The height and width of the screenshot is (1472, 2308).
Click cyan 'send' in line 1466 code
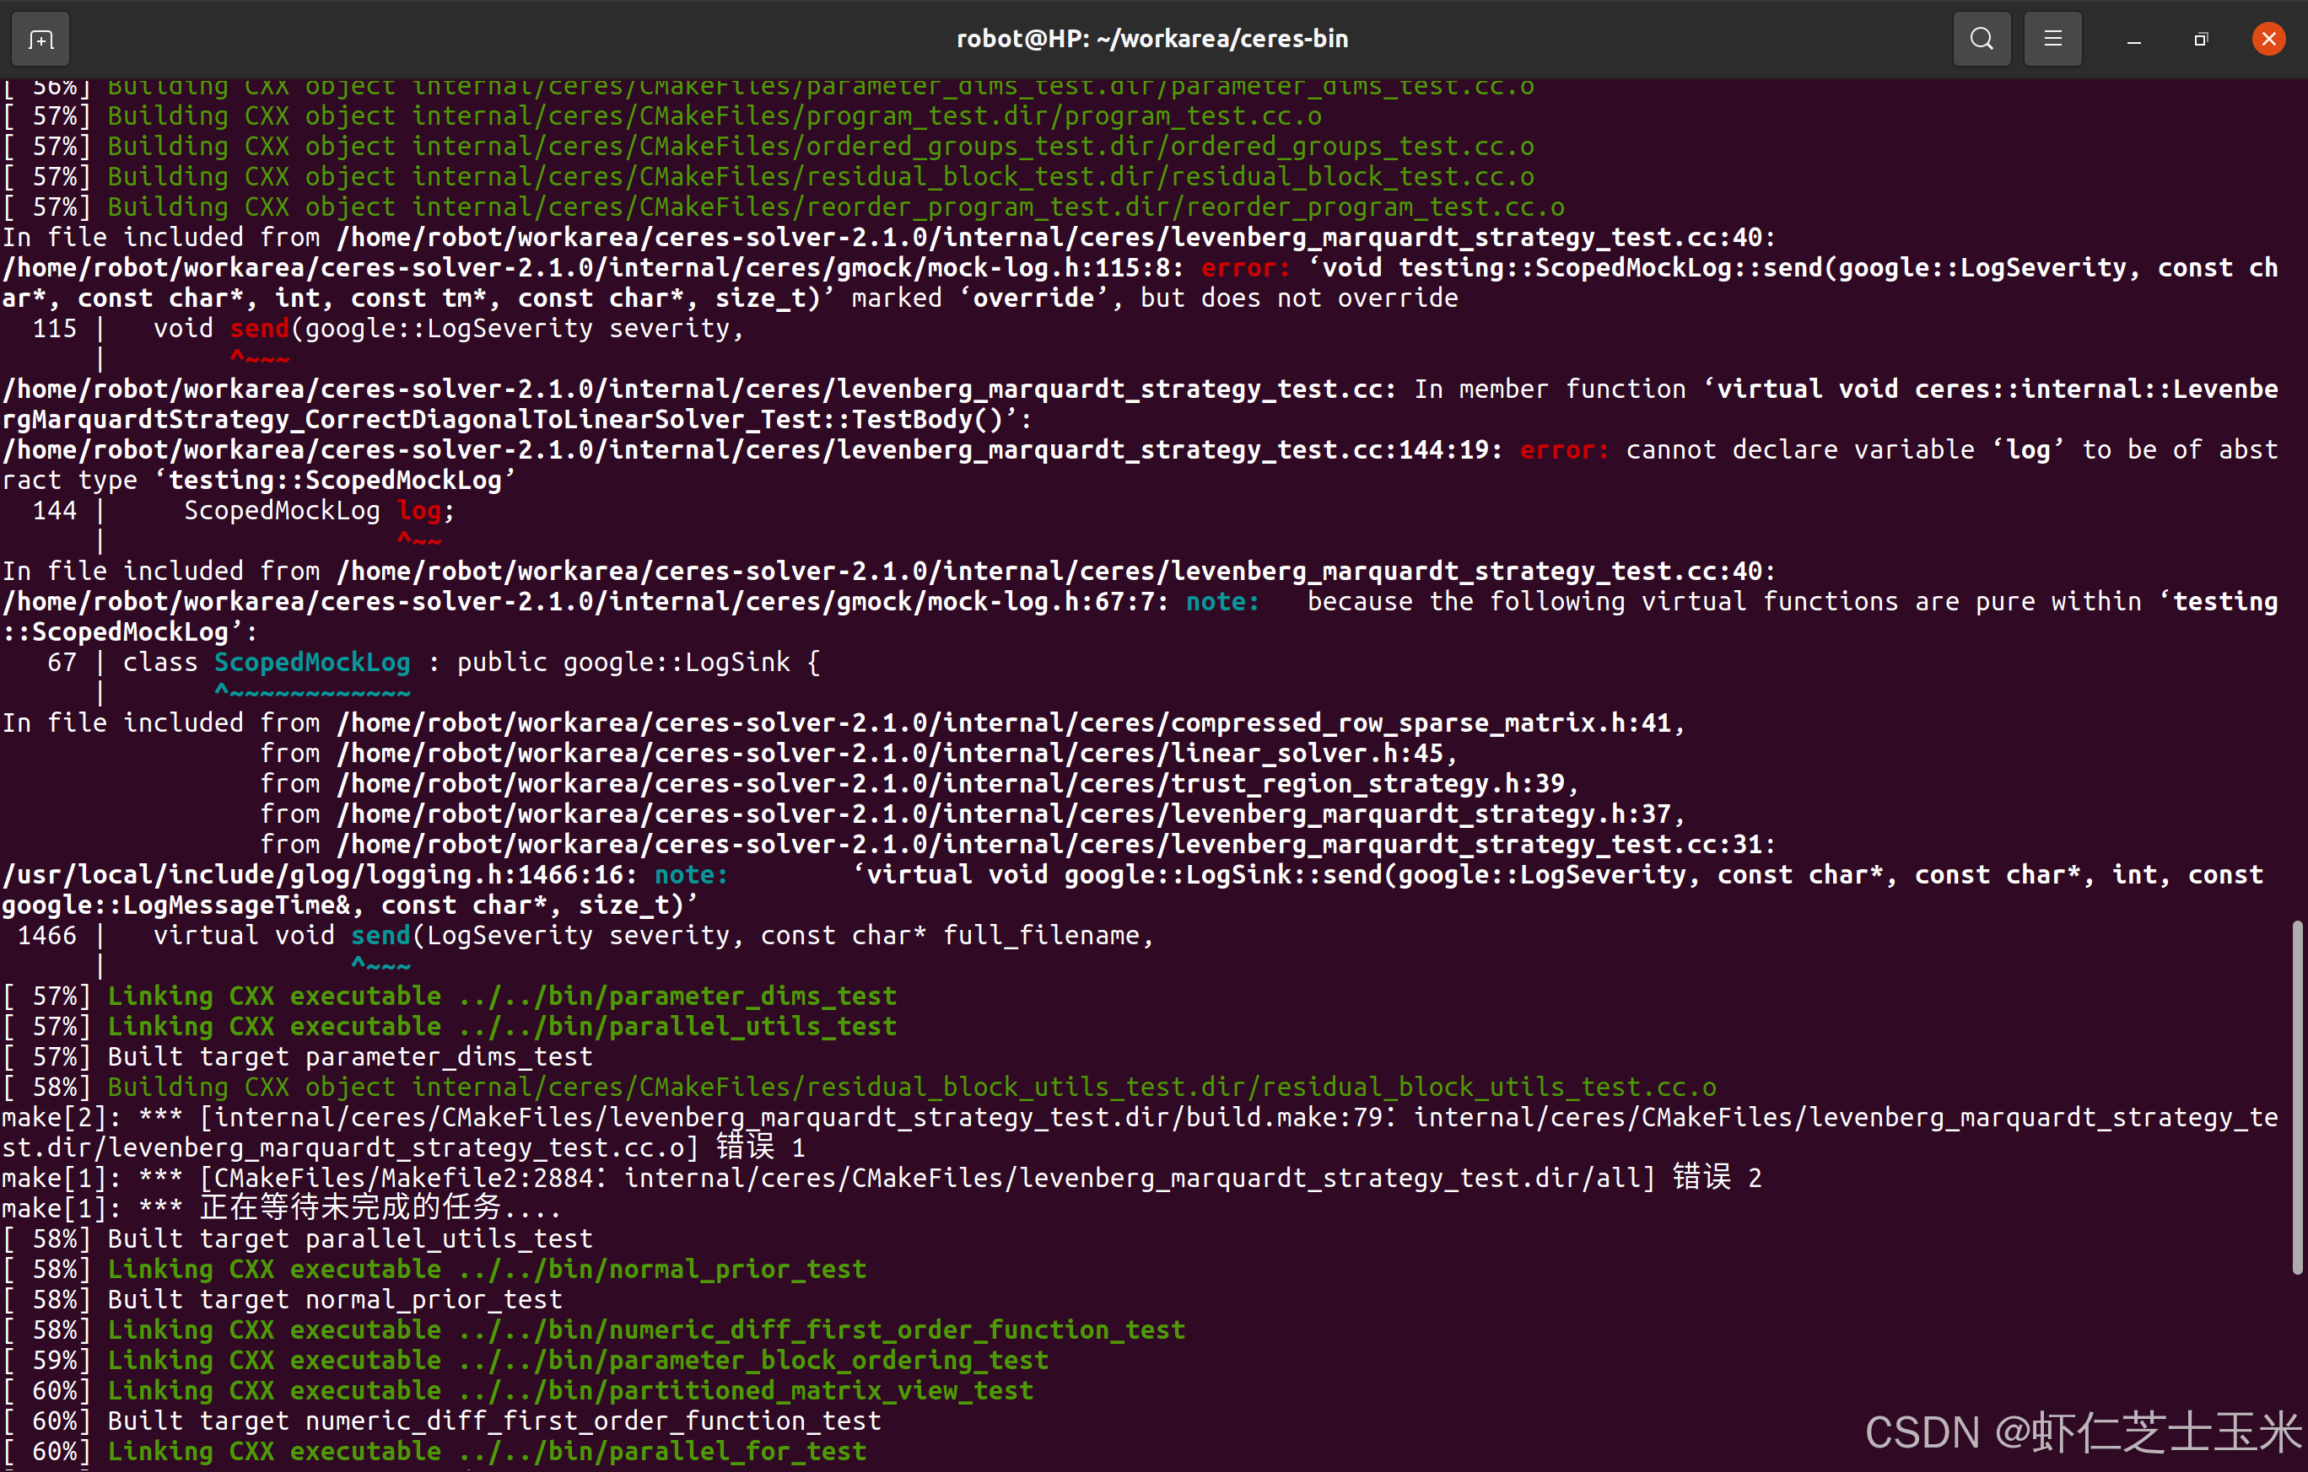(380, 936)
